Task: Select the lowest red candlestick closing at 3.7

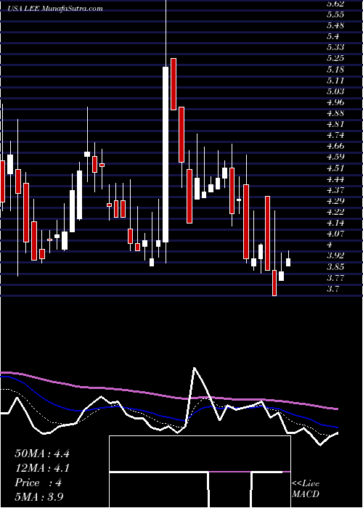Action: pos(274,282)
